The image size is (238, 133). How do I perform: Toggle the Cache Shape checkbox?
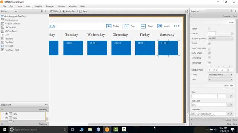coord(209,53)
